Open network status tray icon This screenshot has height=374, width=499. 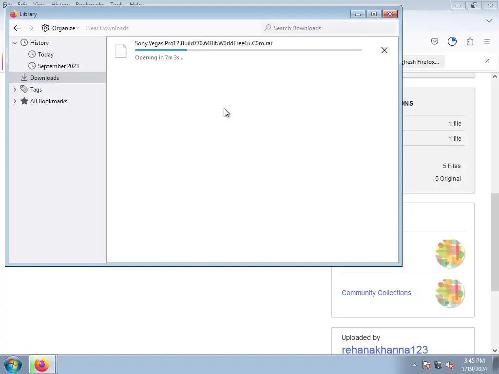[x=438, y=365]
